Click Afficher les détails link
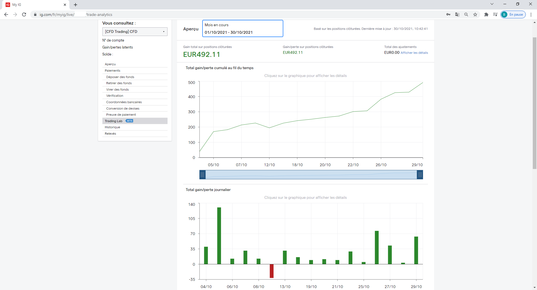Viewport: 537px width, 290px height. pyautogui.click(x=414, y=53)
